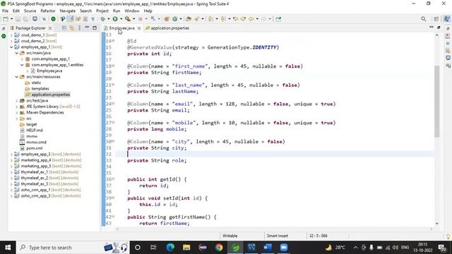
Task: Click the Next Annotation icon
Action: point(210,19)
